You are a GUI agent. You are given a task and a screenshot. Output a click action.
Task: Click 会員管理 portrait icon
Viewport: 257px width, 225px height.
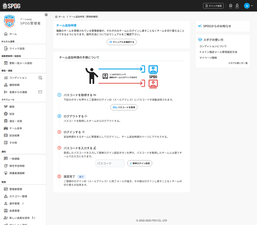tap(6, 211)
